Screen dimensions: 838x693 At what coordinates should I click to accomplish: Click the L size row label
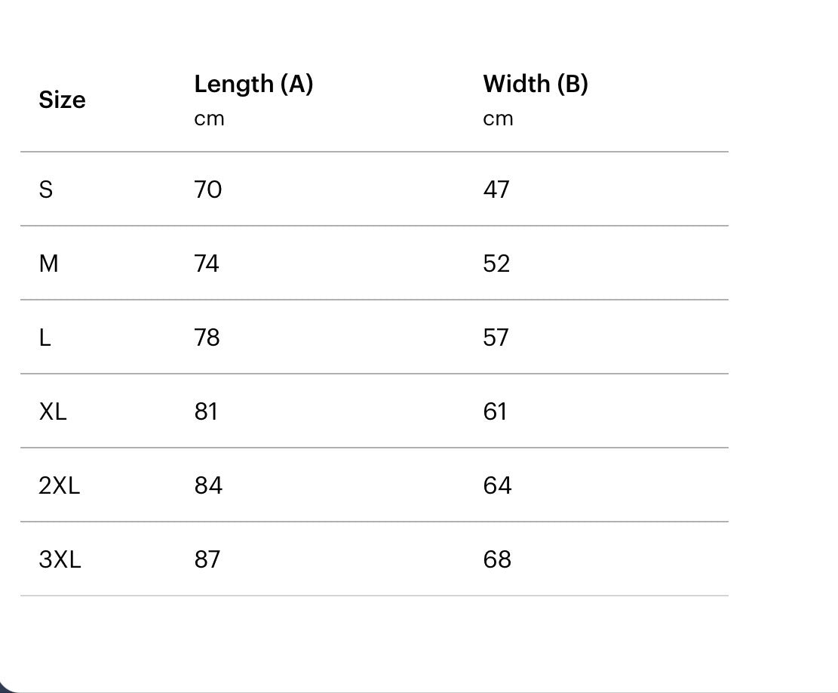point(45,337)
